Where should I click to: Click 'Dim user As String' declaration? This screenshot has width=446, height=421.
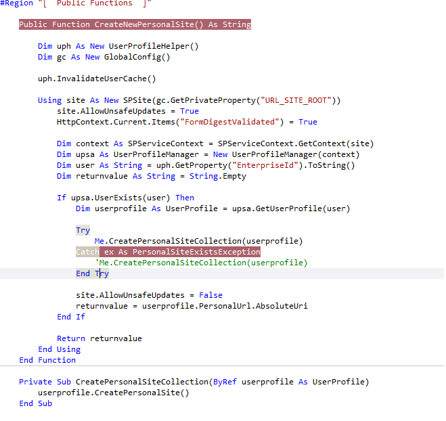coord(99,165)
